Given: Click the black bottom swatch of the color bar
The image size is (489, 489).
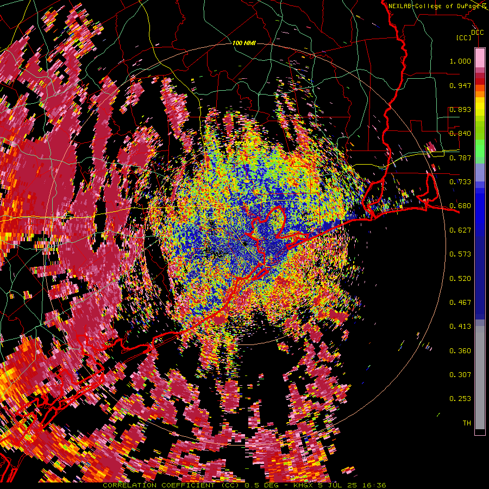Looking at the screenshot, I should (x=480, y=432).
